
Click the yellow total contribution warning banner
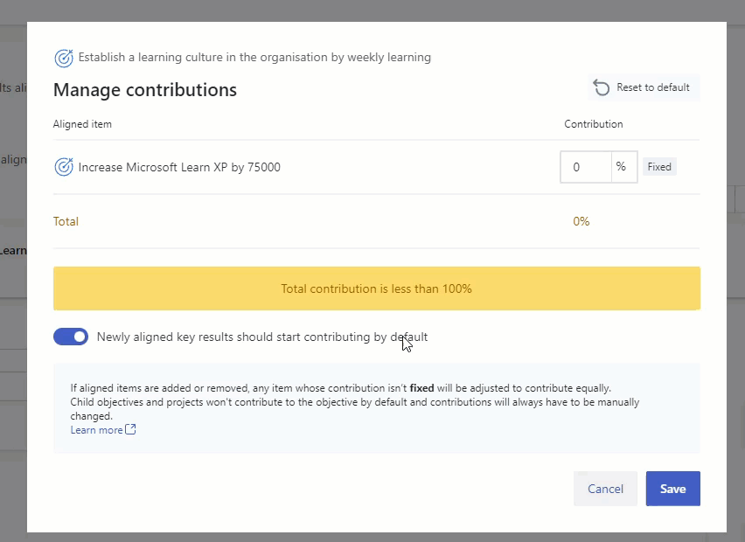[x=376, y=288]
